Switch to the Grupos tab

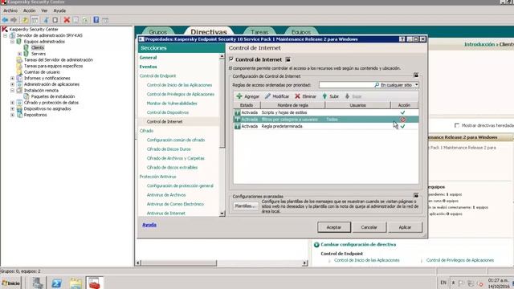[158, 32]
